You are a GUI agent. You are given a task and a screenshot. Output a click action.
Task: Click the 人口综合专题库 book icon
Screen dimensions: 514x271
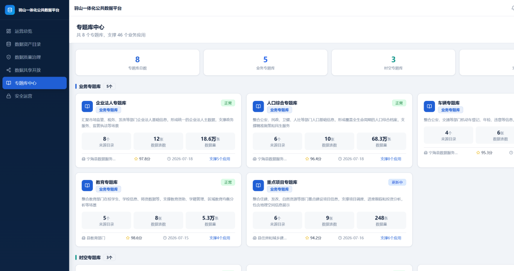(258, 106)
